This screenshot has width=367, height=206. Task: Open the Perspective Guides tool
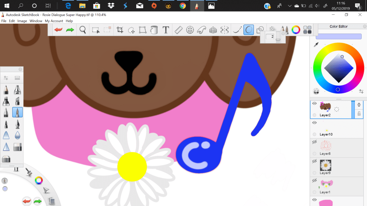coord(213,30)
